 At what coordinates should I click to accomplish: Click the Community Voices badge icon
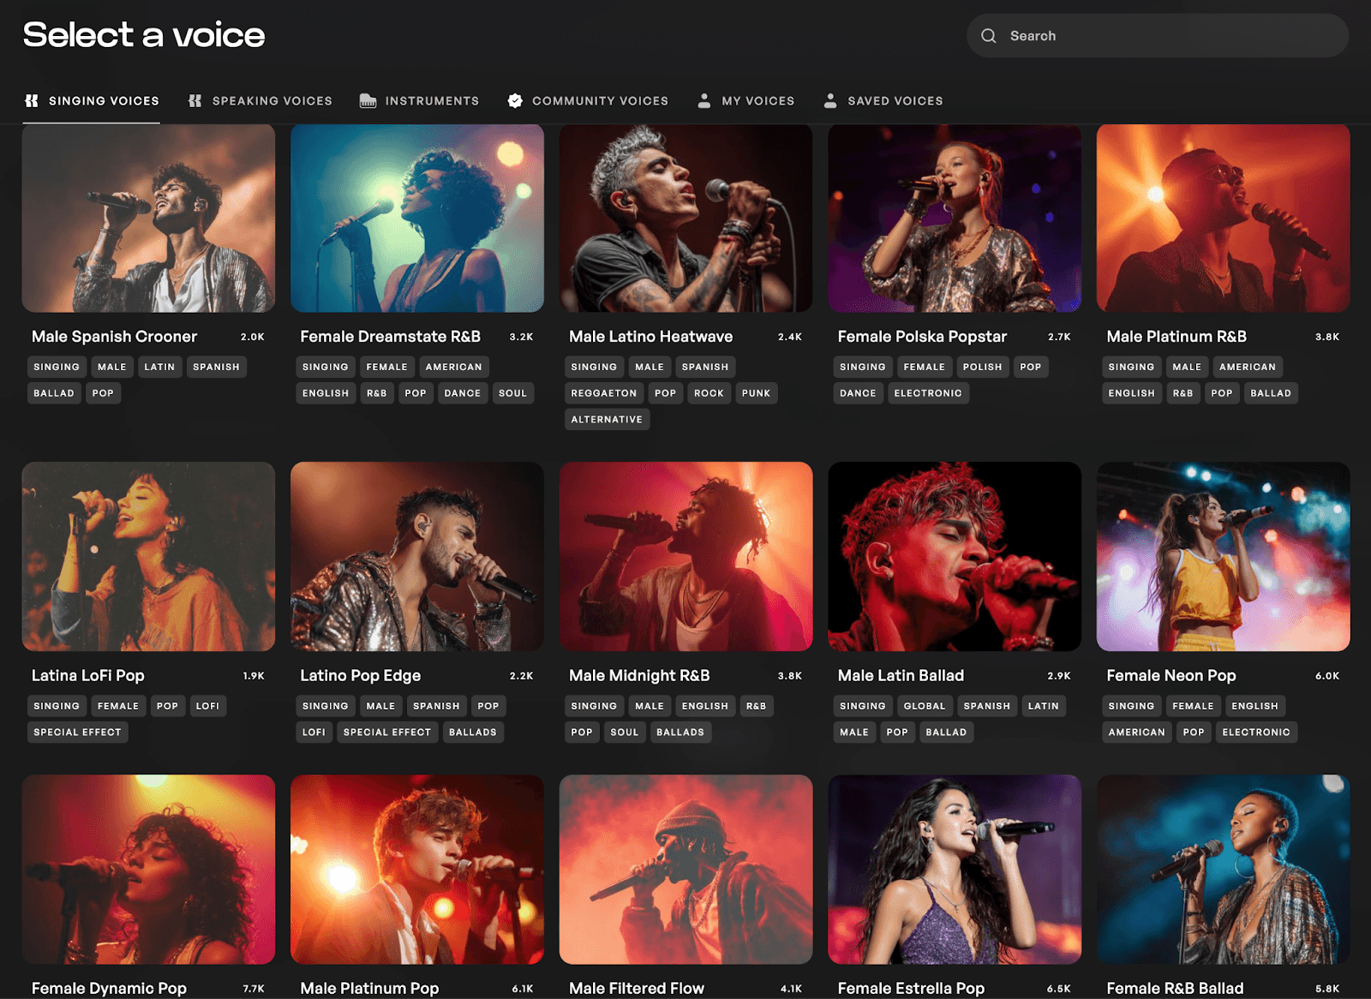[x=514, y=100]
